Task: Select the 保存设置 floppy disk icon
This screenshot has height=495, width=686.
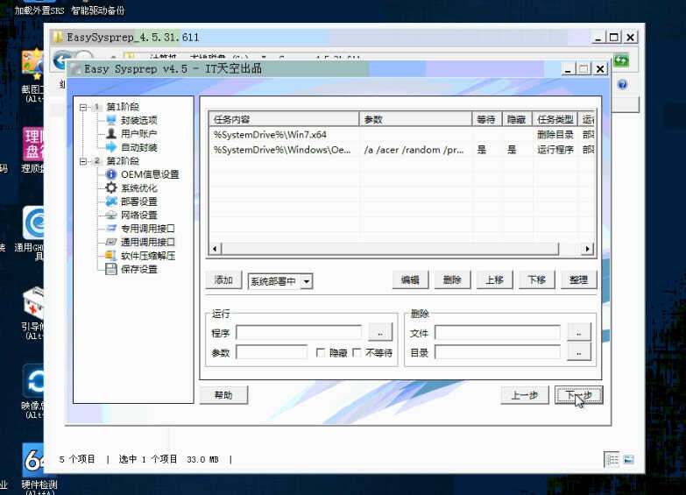Action: [111, 269]
